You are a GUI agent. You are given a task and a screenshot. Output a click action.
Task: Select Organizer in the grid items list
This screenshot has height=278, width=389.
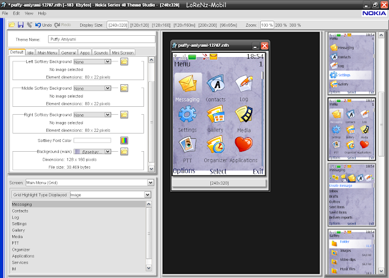22,249
